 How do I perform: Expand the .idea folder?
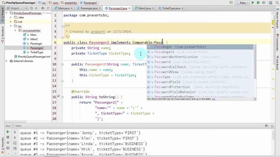tap(11, 17)
